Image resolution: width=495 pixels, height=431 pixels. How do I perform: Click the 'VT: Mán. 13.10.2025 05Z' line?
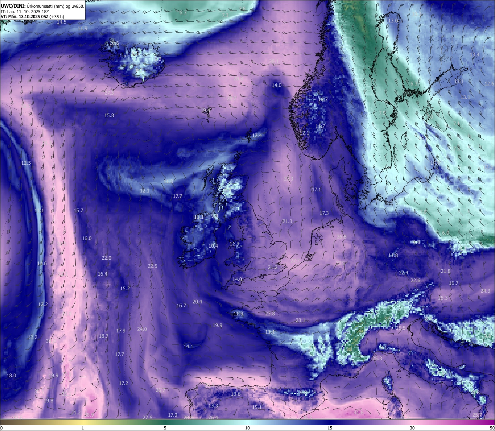click(x=24, y=17)
